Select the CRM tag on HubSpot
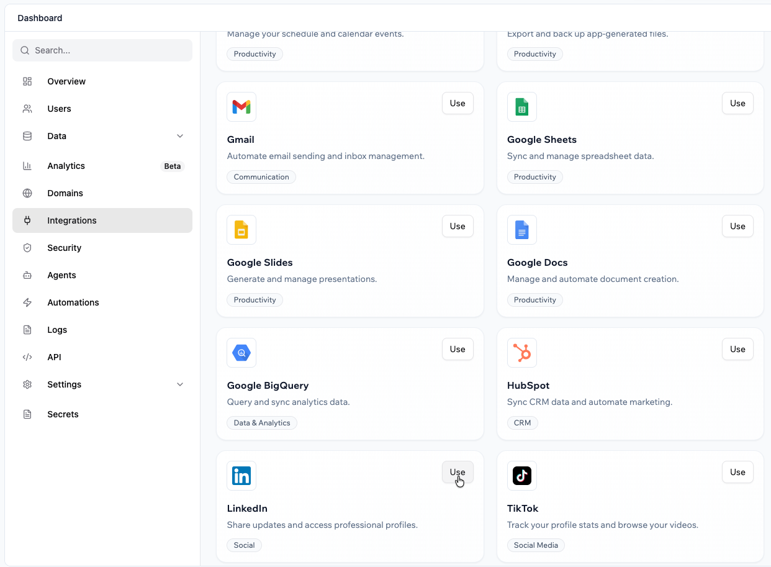Viewport: 771px width, 567px height. (522, 423)
